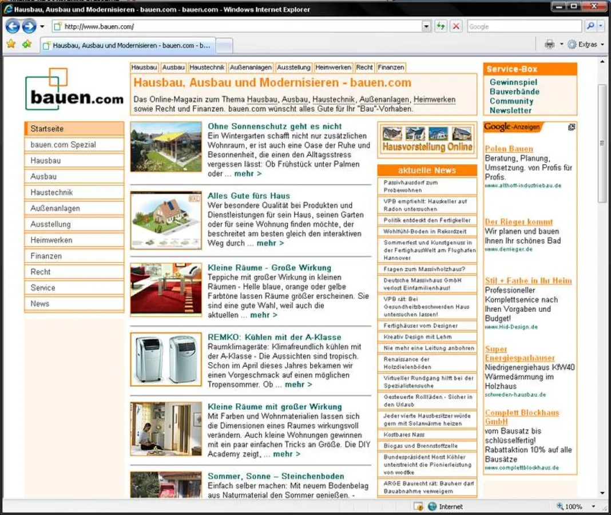Image resolution: width=611 pixels, height=515 pixels.
Task: Click the search magnifier icon
Action: pyautogui.click(x=590, y=26)
